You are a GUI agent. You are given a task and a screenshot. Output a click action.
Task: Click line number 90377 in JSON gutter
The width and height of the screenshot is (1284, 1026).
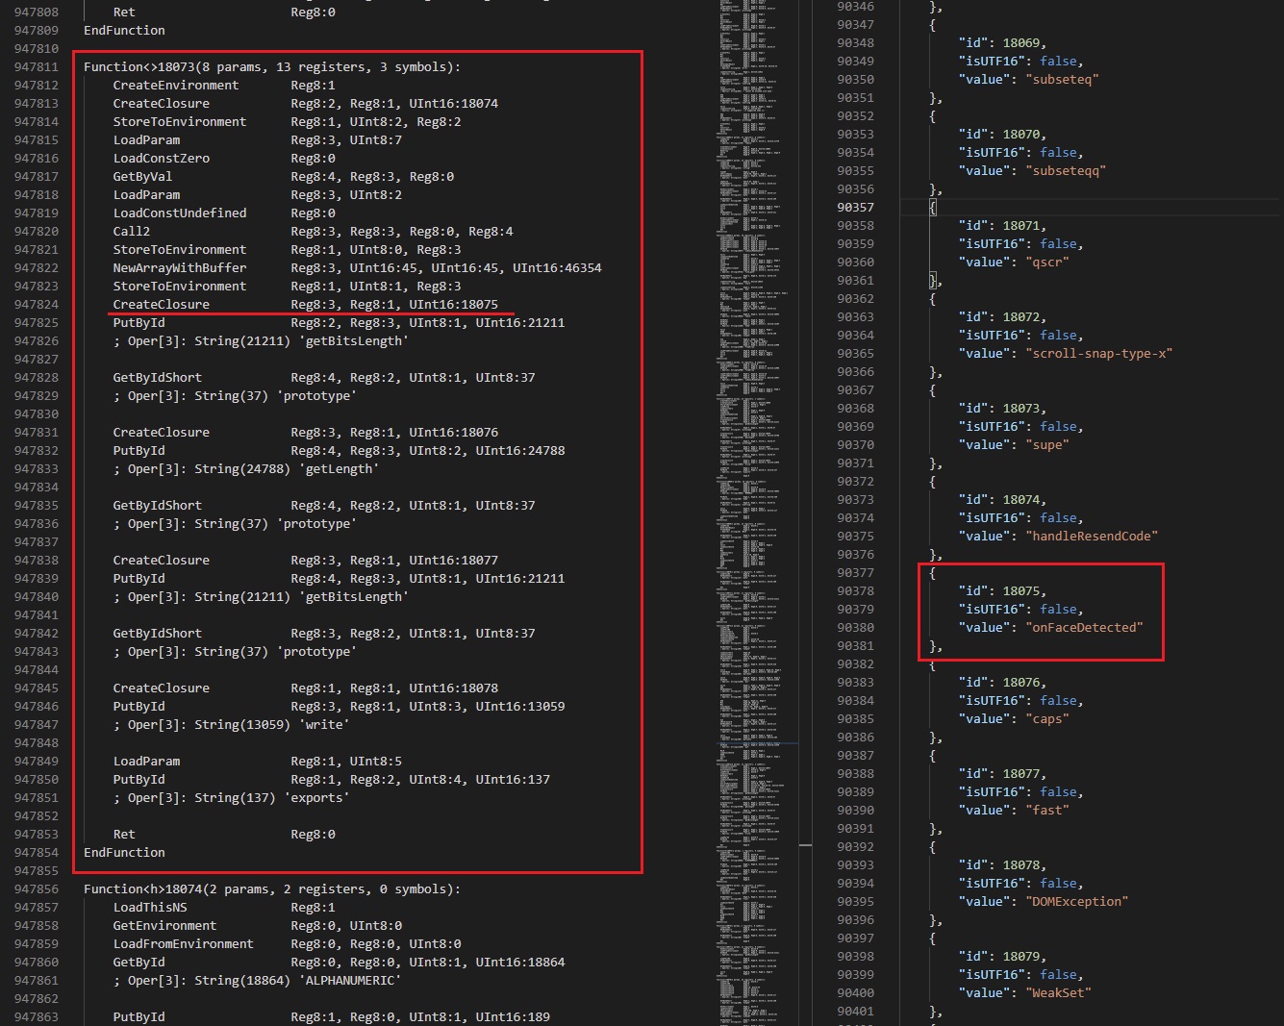(x=855, y=573)
